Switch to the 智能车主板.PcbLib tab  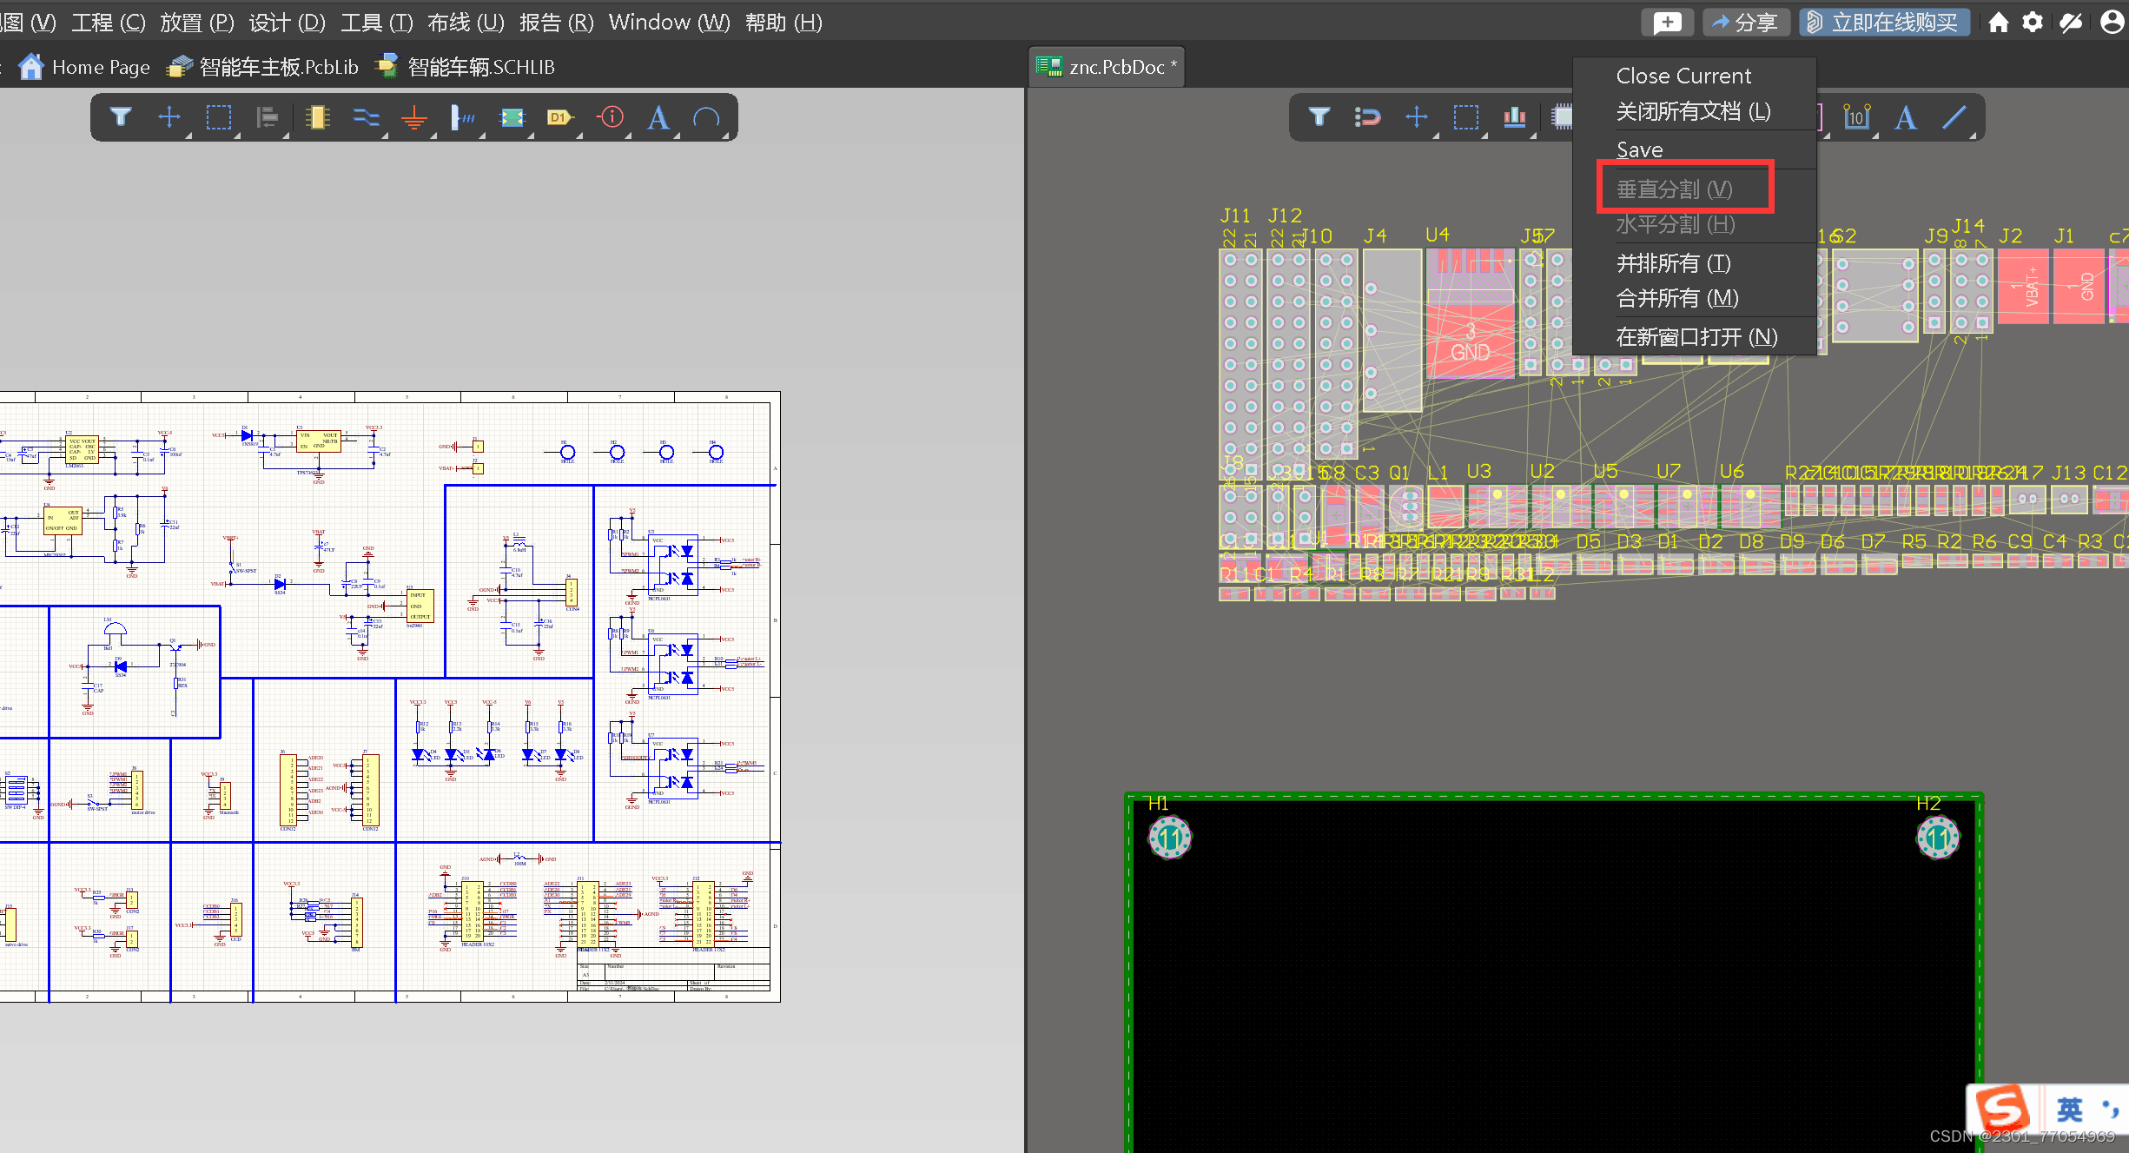click(x=261, y=66)
